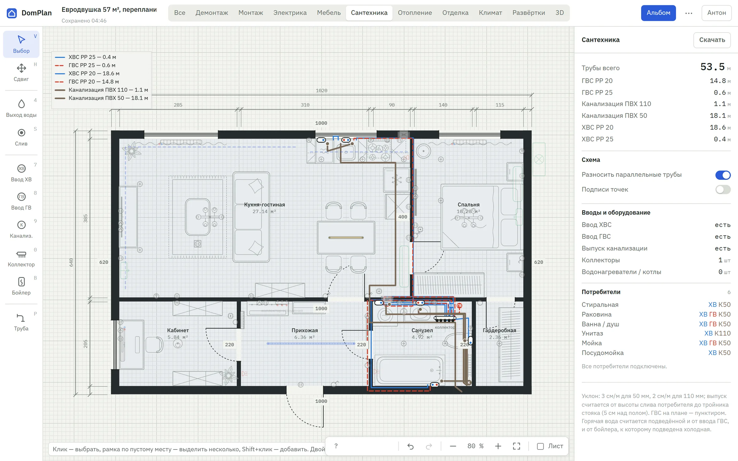Undo the last action
The image size is (738, 461).
(x=411, y=446)
